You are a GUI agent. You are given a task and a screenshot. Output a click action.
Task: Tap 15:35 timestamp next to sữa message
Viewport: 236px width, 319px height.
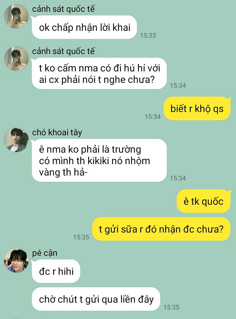[81, 237]
